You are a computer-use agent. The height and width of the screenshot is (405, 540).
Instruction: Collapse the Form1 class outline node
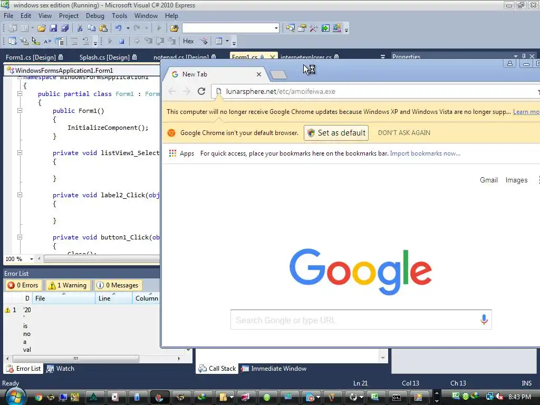pos(20,94)
